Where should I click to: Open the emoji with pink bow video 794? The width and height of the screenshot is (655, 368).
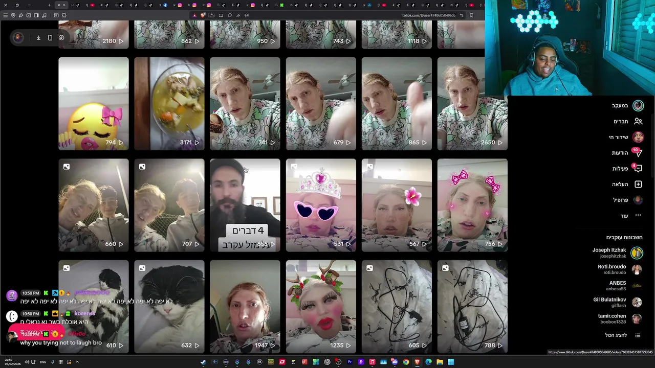coord(93,103)
